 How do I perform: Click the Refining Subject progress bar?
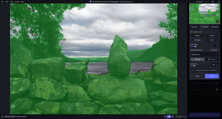(10, 117)
